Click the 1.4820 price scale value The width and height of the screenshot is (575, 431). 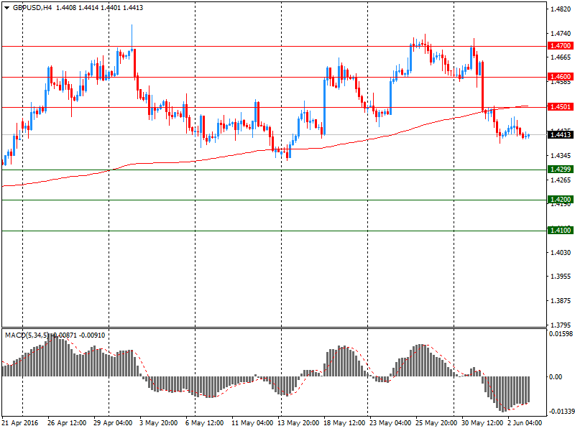coord(561,9)
